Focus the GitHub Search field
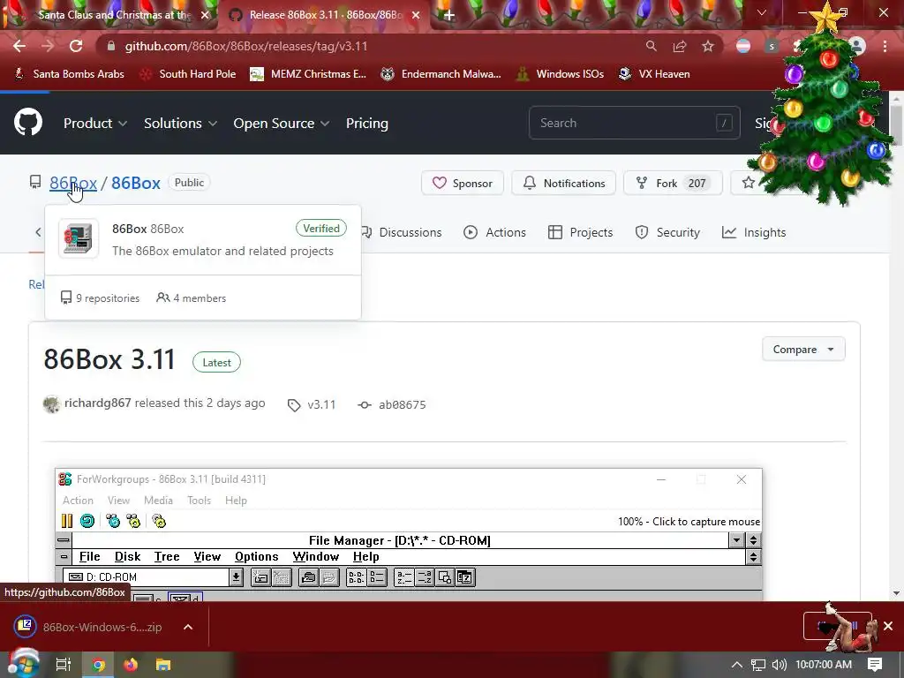 tap(634, 123)
